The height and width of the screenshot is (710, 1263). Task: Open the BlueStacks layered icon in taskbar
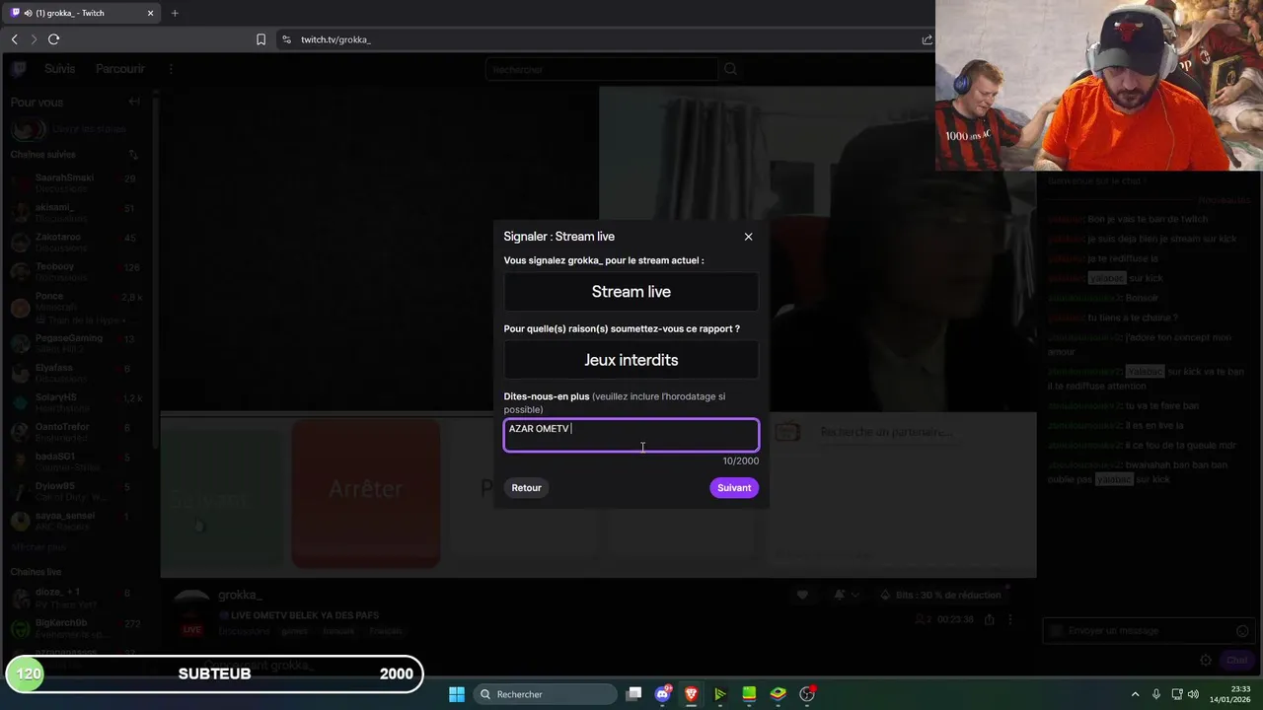pos(779,694)
